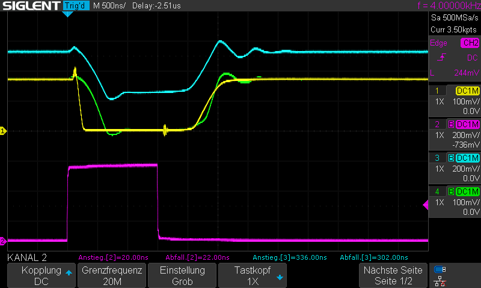This screenshot has width=481, height=288.
Task: Click the blue trigger position marker at top
Action: 67,14
